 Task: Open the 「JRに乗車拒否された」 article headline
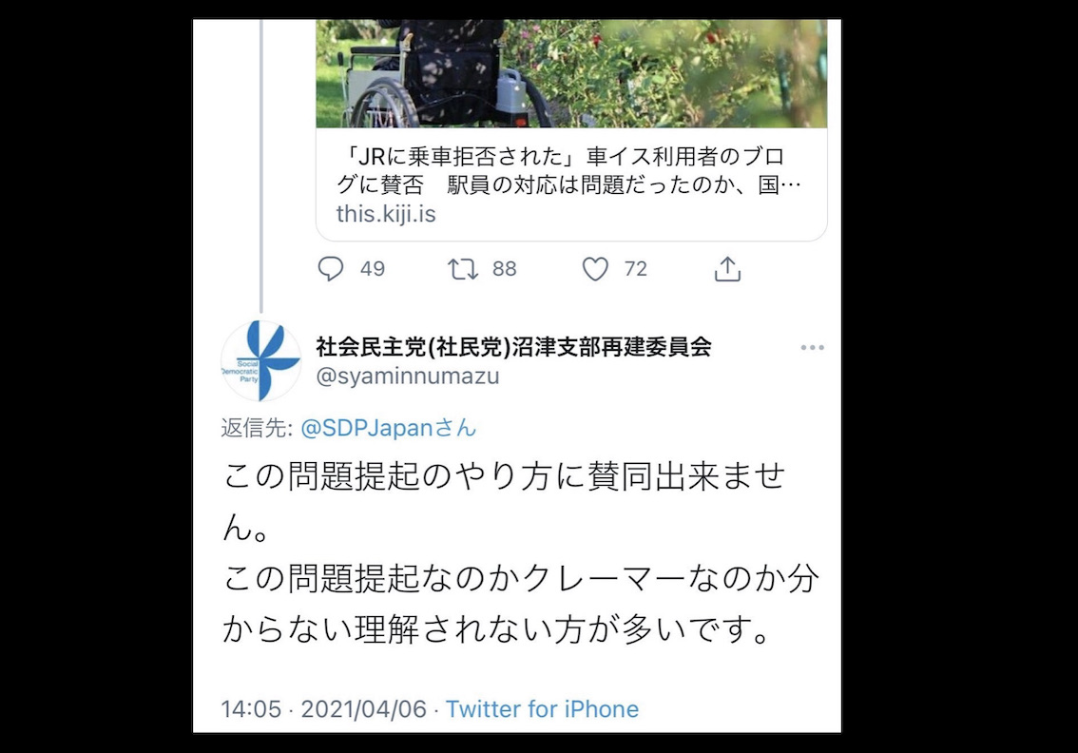[x=568, y=170]
